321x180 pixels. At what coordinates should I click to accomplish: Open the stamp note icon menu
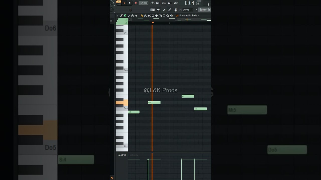129,15
